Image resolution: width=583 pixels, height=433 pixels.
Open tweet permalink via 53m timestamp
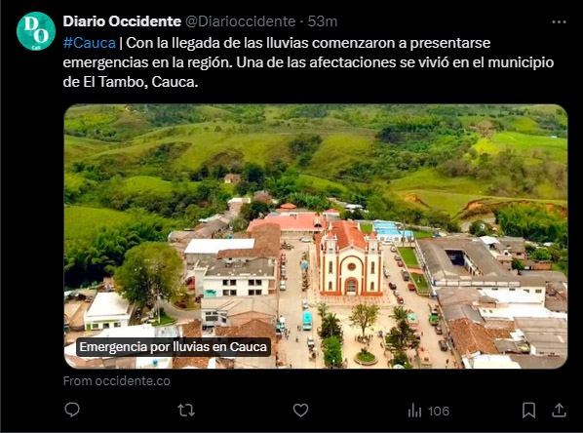coord(323,21)
